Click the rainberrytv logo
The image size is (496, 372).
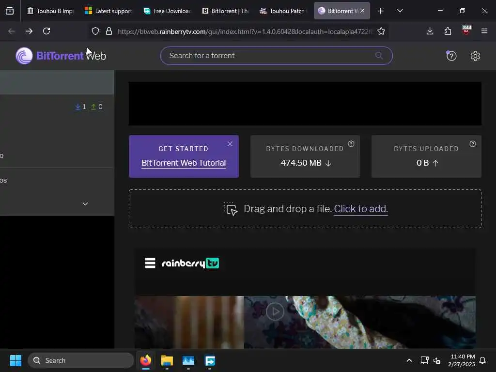tap(190, 263)
